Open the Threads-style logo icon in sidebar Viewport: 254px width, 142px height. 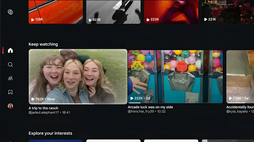click(x=10, y=12)
